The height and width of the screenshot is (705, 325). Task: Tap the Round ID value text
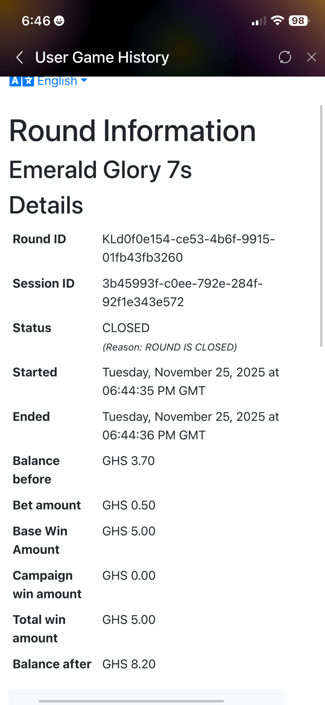tap(188, 248)
